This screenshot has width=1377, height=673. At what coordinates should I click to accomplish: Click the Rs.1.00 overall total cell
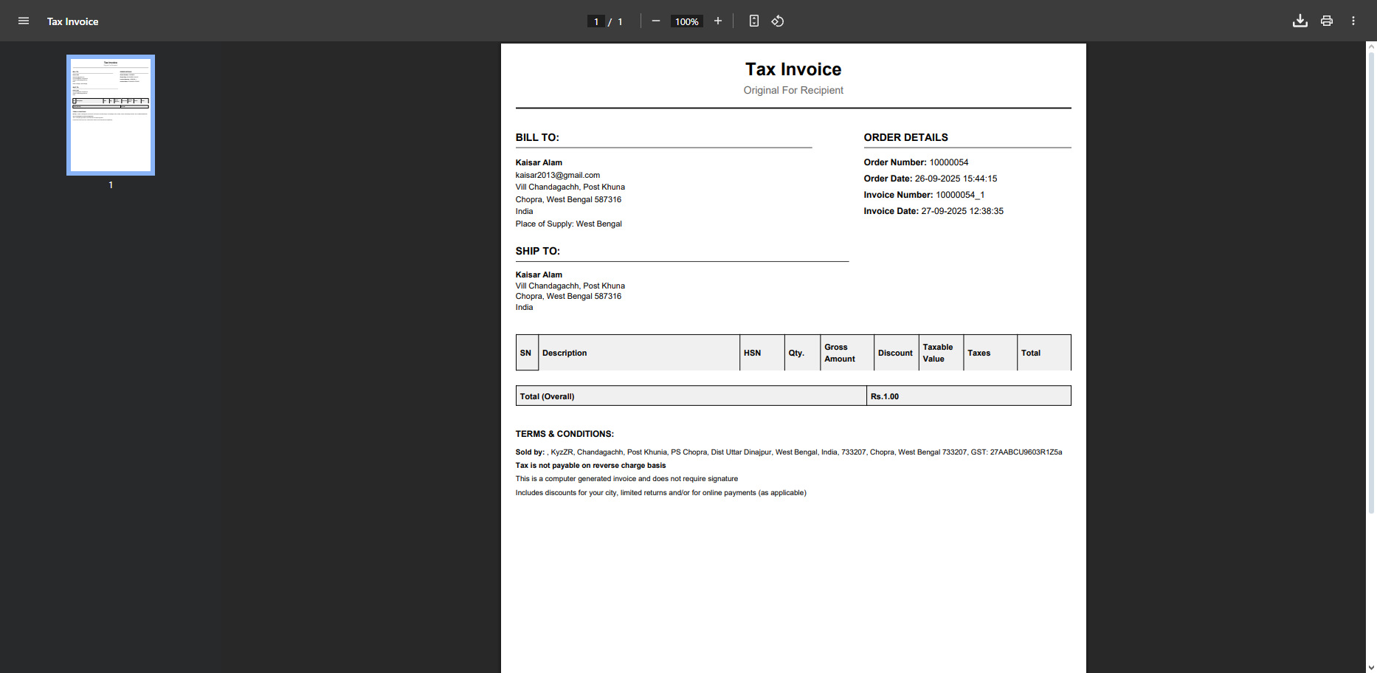(x=885, y=396)
